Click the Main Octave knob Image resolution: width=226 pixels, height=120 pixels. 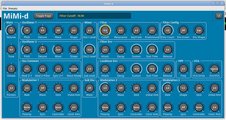pos(11,69)
